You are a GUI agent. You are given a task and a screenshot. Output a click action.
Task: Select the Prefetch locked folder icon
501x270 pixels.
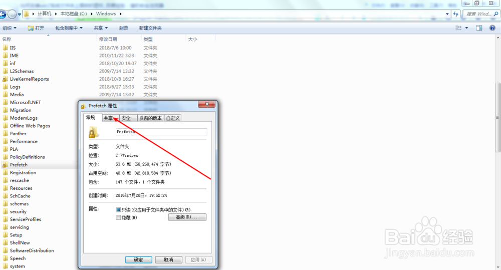[x=5, y=165]
